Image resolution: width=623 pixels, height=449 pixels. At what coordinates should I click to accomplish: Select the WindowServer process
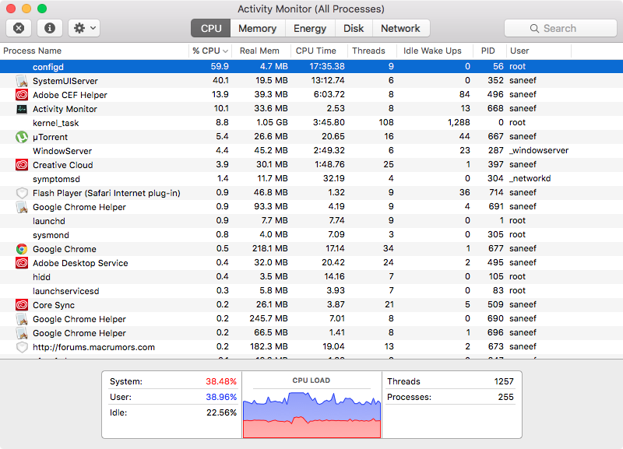click(x=311, y=151)
